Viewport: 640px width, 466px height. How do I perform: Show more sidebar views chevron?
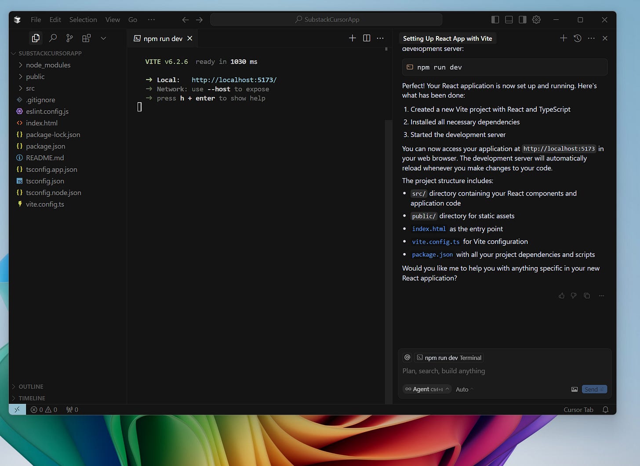103,38
